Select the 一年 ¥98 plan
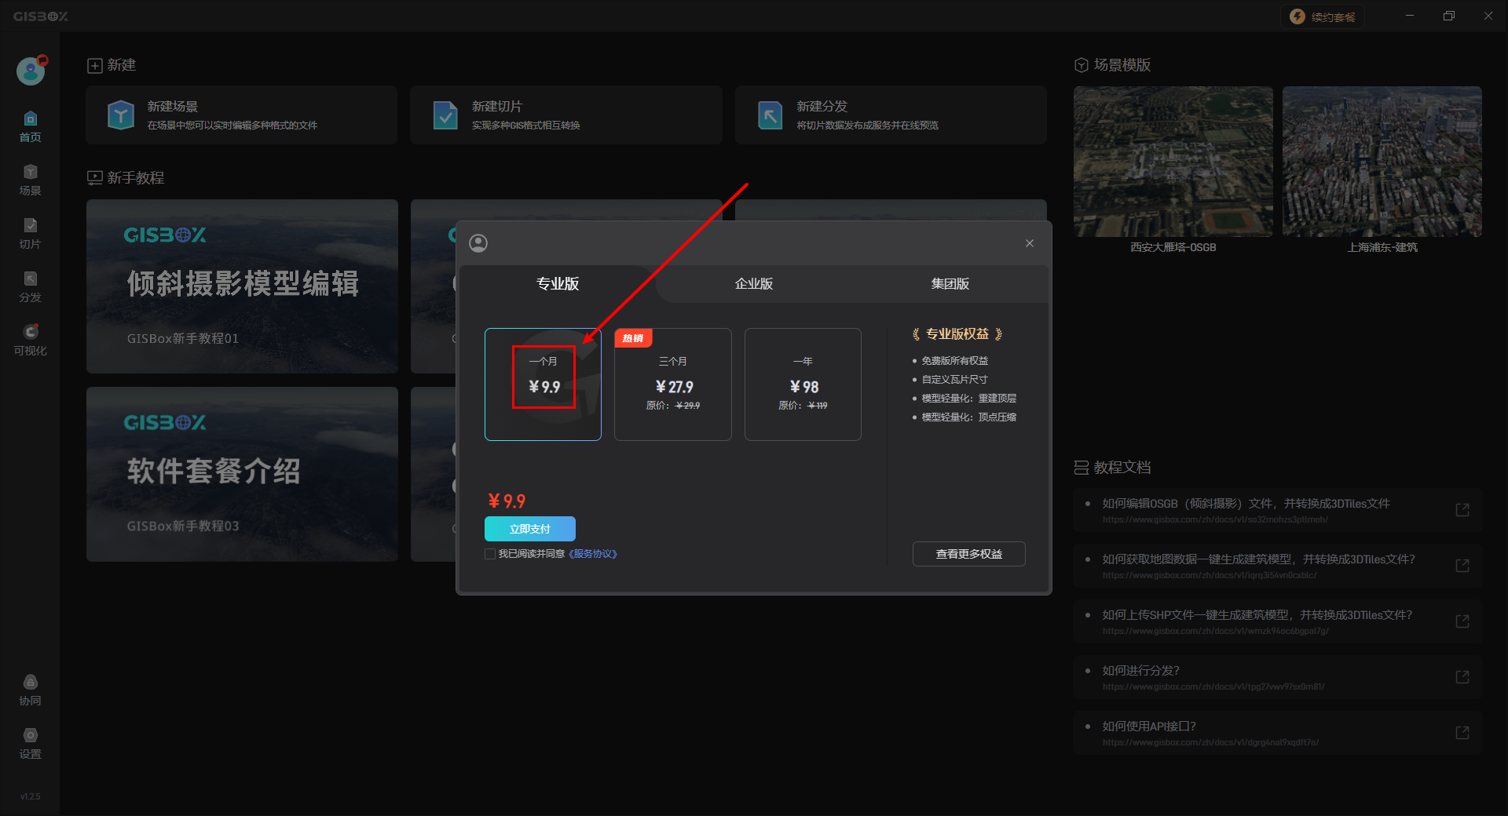Screen dimensions: 1508x816 pyautogui.click(x=803, y=384)
